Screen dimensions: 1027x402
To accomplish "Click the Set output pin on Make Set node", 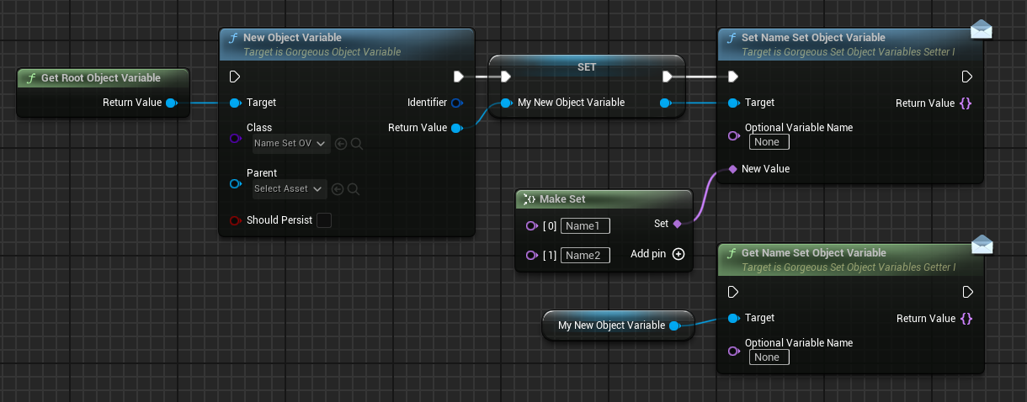I will pos(678,224).
